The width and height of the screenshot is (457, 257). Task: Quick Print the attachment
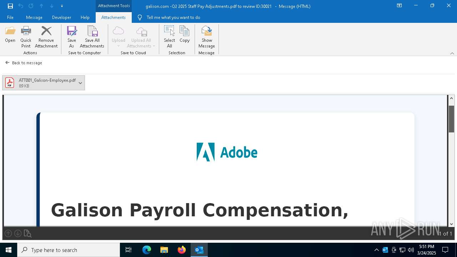[26, 37]
